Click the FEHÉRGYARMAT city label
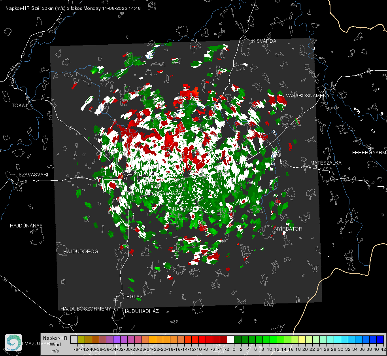387x356 pixels. pyautogui.click(x=370, y=153)
